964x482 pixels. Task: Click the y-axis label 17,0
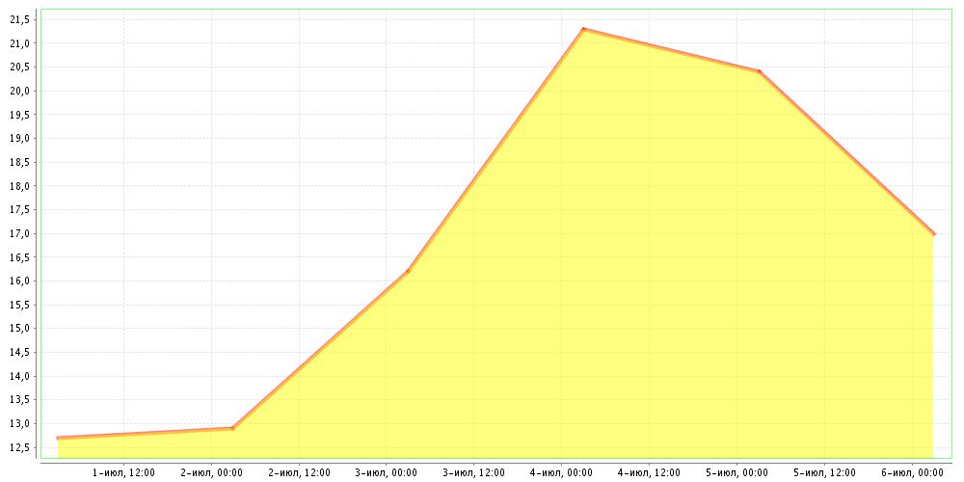[x=20, y=233]
